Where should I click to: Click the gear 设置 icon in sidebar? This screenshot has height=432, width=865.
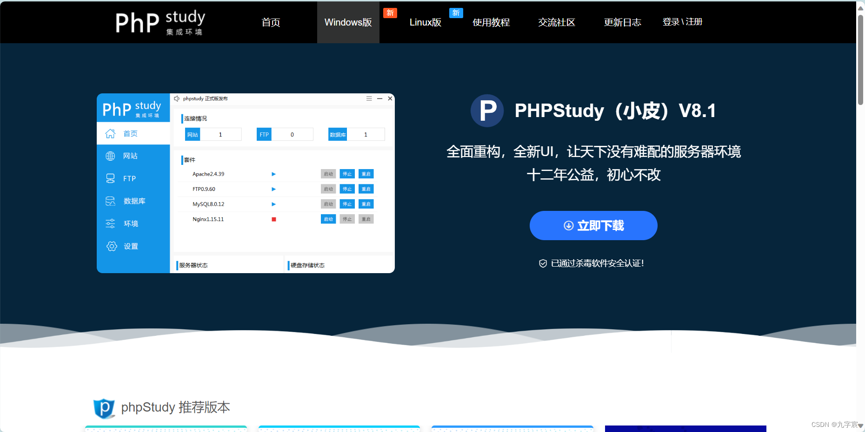click(x=112, y=246)
